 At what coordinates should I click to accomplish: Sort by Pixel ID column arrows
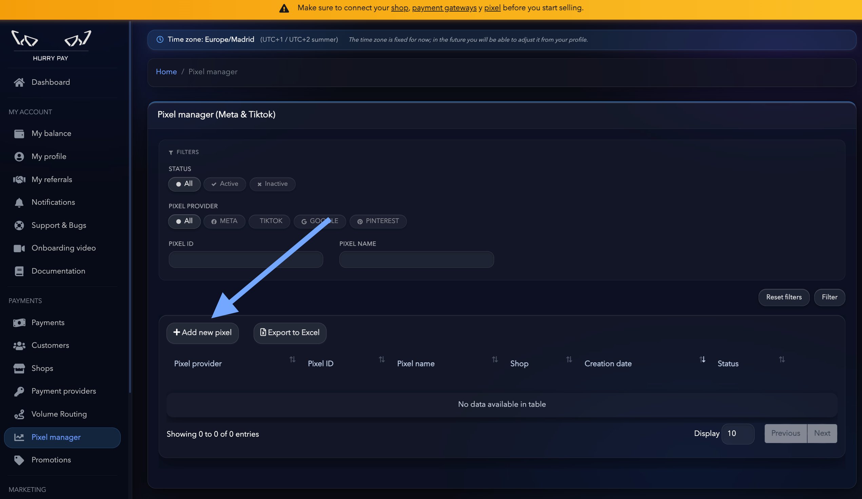(382, 359)
